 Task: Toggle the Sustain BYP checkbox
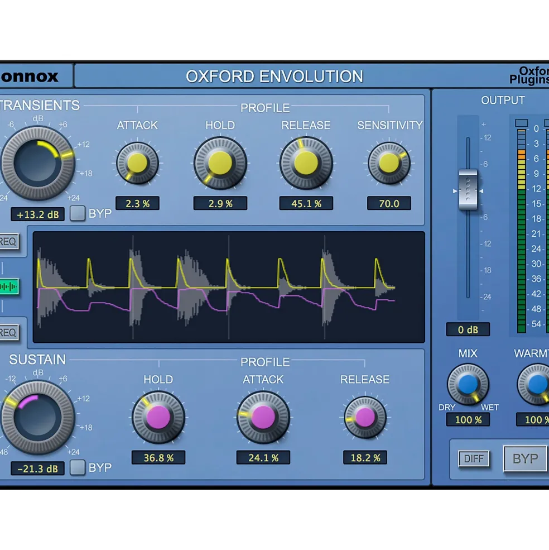click(x=78, y=467)
